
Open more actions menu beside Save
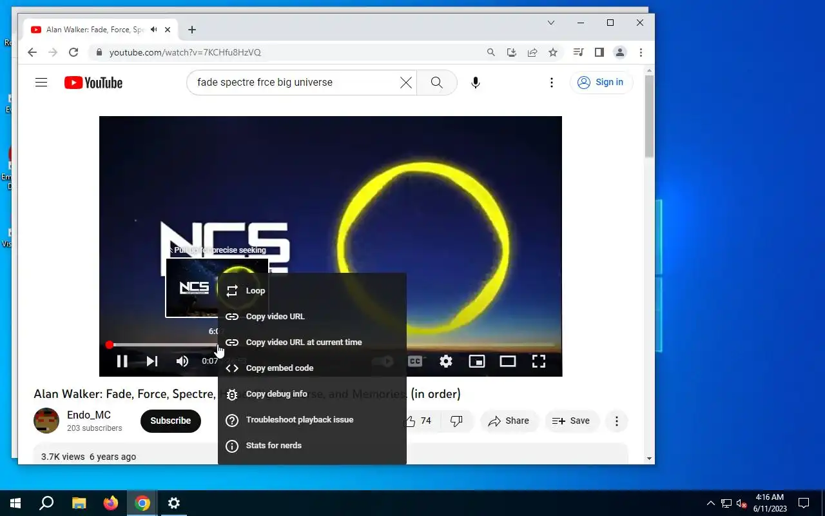pos(617,421)
